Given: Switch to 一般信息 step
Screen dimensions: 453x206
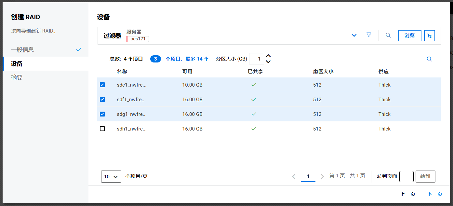Looking at the screenshot, I should coord(22,50).
